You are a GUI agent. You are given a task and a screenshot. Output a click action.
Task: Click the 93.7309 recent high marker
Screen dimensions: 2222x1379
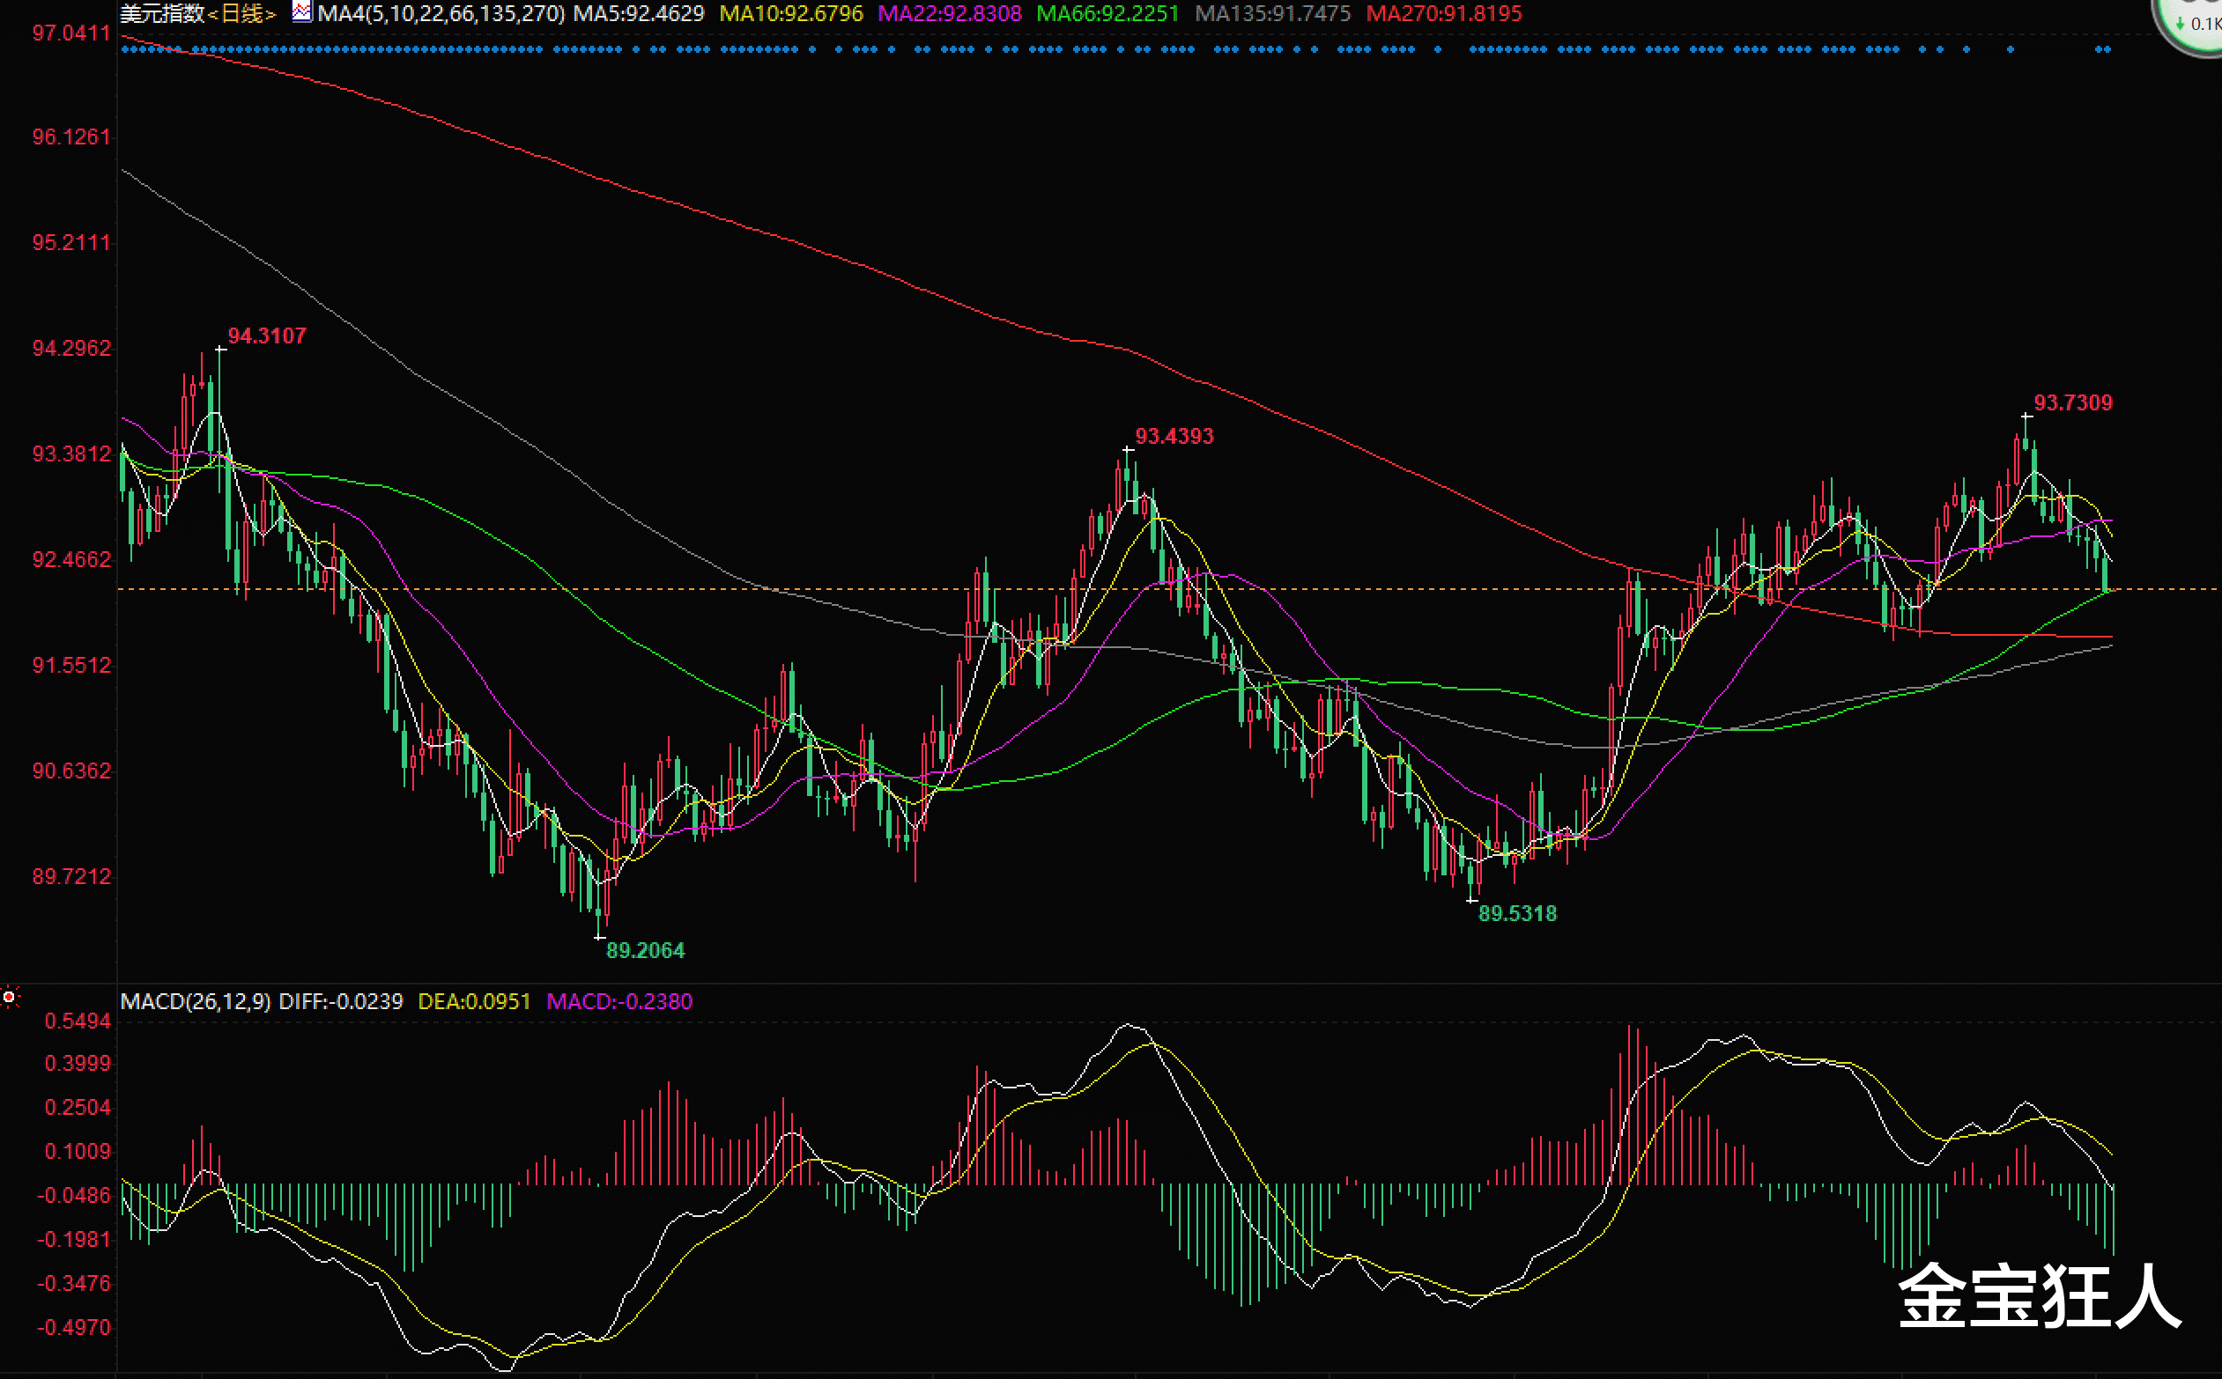pos(2072,403)
